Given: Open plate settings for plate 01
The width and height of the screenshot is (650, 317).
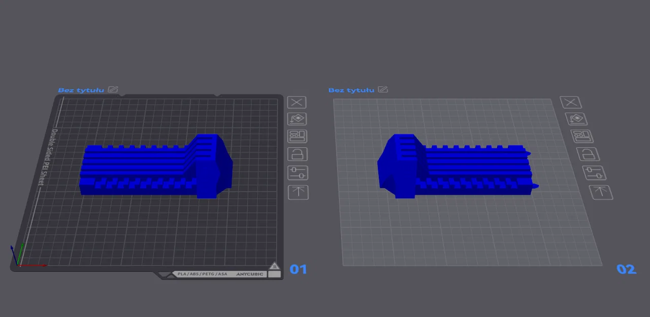Looking at the screenshot, I should click(298, 173).
